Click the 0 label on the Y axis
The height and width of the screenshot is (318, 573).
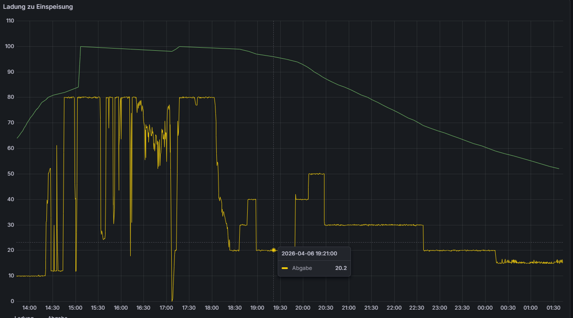[x=12, y=301]
